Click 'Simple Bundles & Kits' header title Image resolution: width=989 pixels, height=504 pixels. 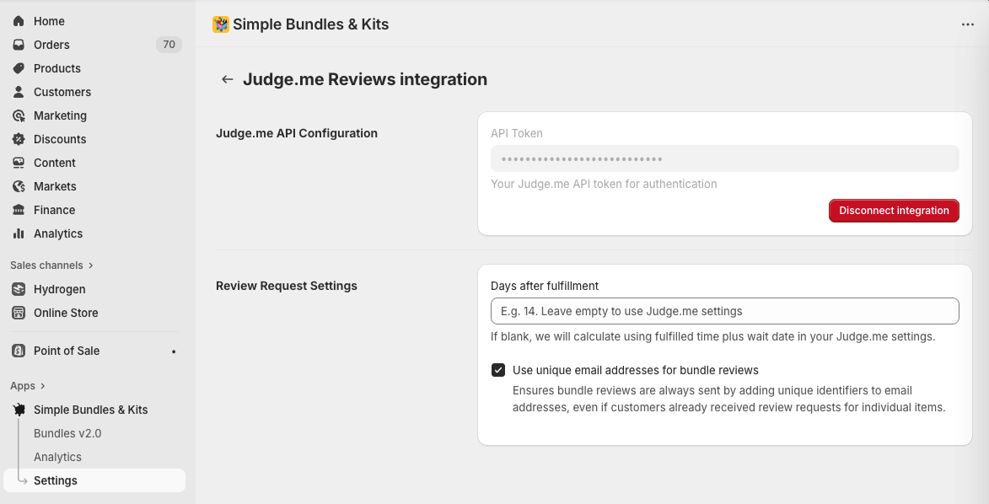310,24
